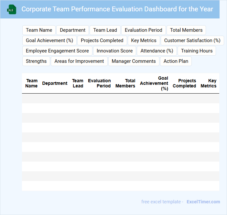Click the Team Lead tag

click(x=105, y=30)
